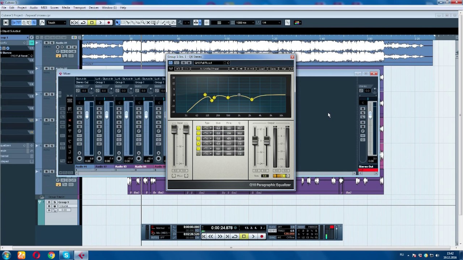Toggle TEMPO track button on transport
Viewport: 463px width, 260px height.
pyautogui.click(x=272, y=231)
